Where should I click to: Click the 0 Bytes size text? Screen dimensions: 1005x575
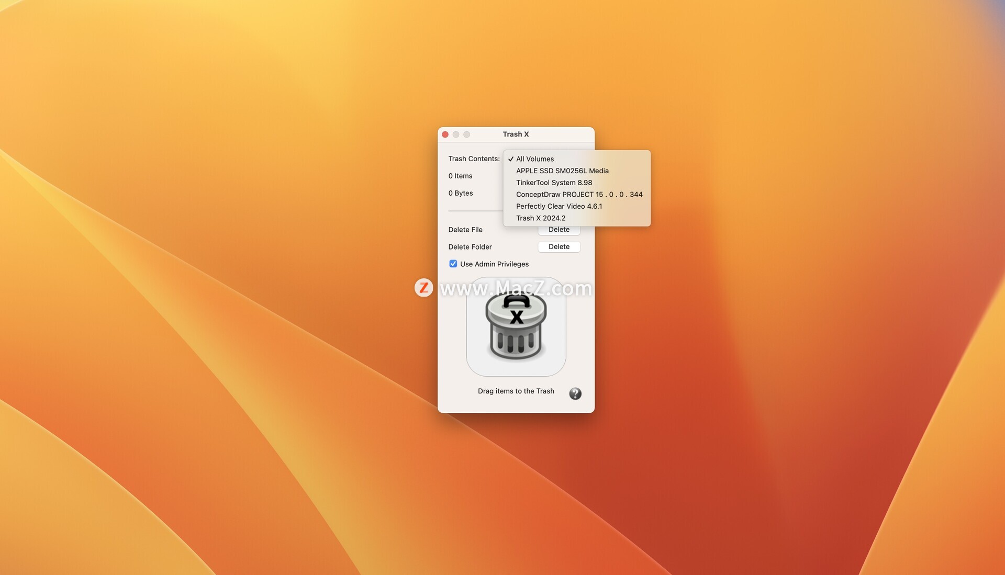point(461,193)
